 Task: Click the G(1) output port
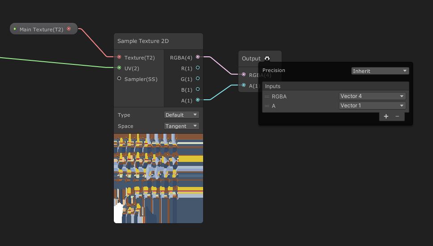[198, 79]
